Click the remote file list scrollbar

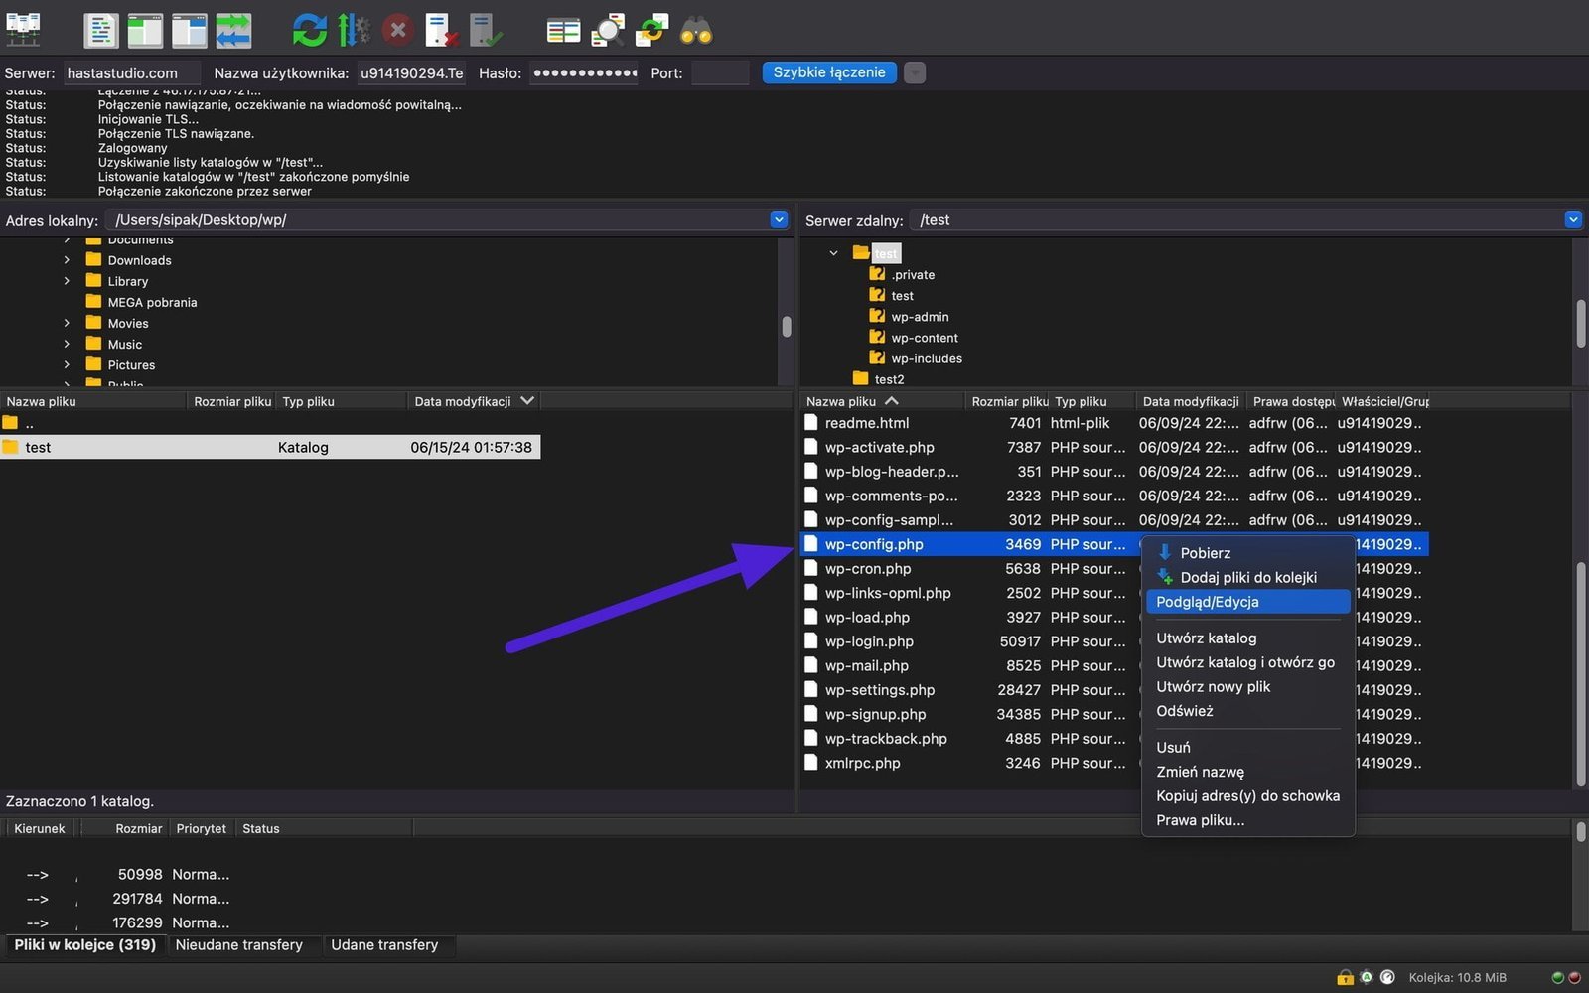tap(1579, 675)
